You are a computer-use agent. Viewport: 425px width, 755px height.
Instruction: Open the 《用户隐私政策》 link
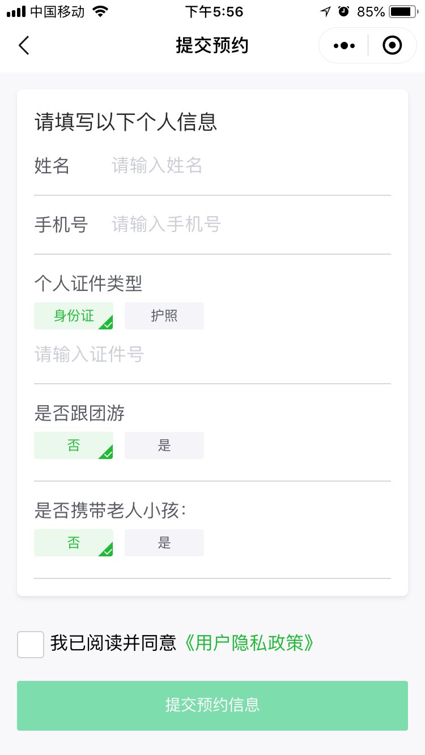(248, 644)
